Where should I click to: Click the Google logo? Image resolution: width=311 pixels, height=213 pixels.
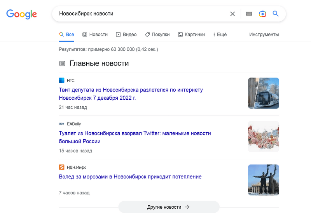22,14
